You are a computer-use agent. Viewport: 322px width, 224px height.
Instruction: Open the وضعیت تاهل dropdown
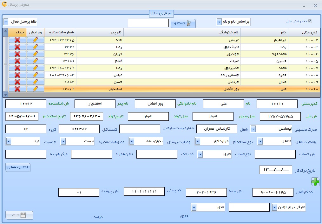pos(260,141)
